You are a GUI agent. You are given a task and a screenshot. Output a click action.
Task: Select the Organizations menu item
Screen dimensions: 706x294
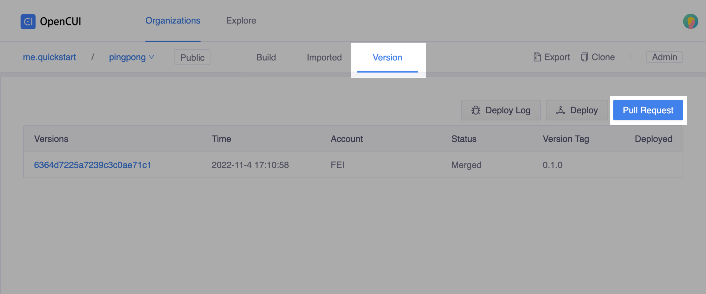click(173, 20)
